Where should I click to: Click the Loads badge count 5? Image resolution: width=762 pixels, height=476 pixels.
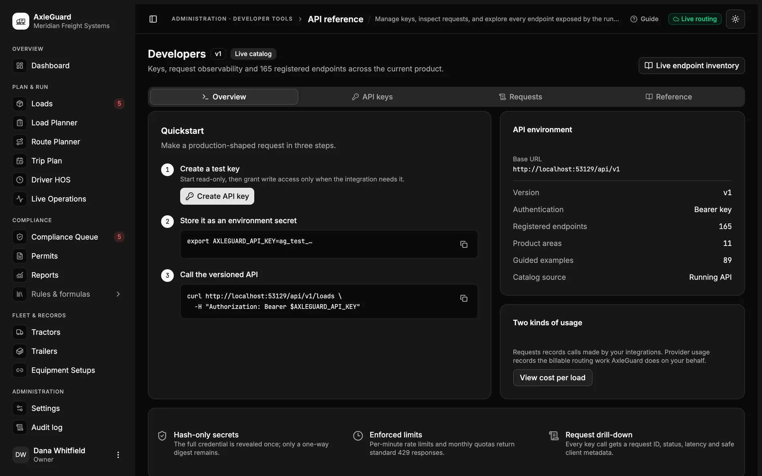point(119,104)
